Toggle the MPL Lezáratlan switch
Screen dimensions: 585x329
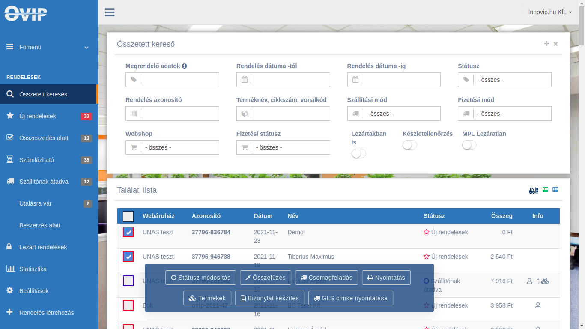(x=469, y=145)
